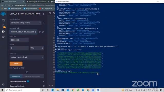Open the Account address dropdown
Screen dimensions: 164x92
(23, 32)
